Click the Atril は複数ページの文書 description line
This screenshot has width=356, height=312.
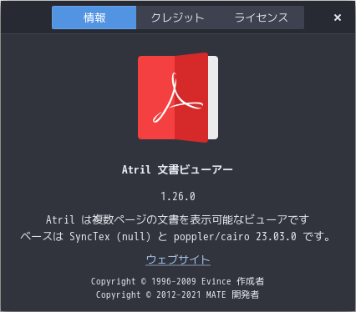click(x=177, y=219)
